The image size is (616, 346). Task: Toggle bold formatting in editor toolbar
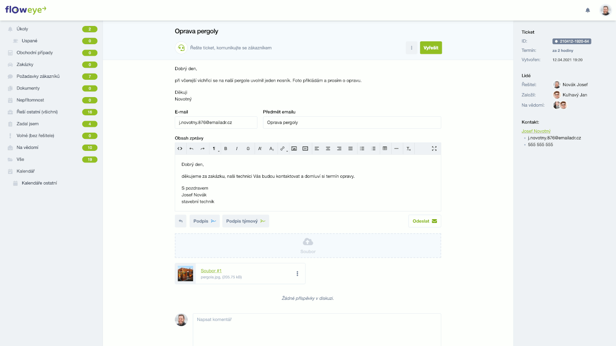click(x=226, y=148)
